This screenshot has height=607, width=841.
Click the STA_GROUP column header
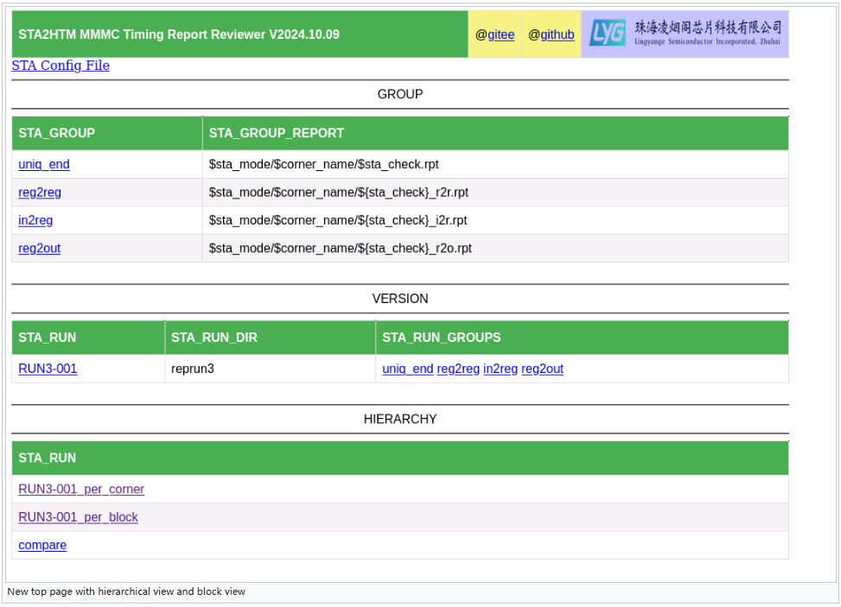[x=57, y=133]
